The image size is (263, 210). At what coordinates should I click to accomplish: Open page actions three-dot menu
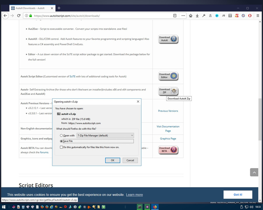tap(183, 16)
